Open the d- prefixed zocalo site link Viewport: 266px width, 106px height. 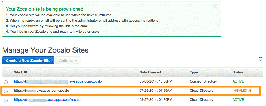point(47,99)
